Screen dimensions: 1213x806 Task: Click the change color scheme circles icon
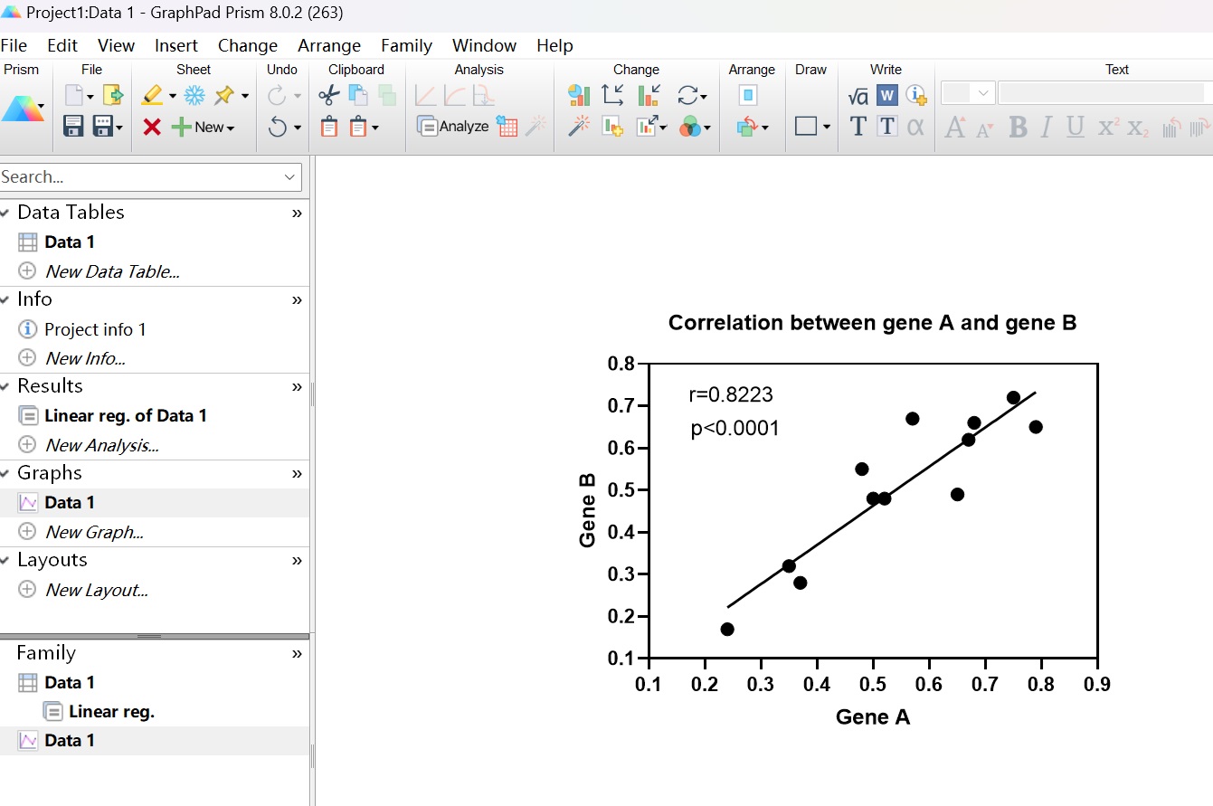click(x=690, y=128)
